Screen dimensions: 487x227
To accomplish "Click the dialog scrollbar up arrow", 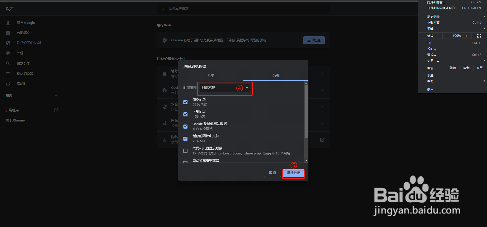I will [x=306, y=83].
